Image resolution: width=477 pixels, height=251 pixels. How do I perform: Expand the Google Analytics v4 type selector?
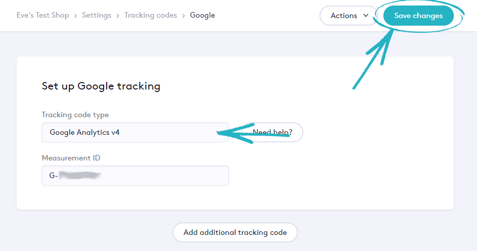[135, 133]
